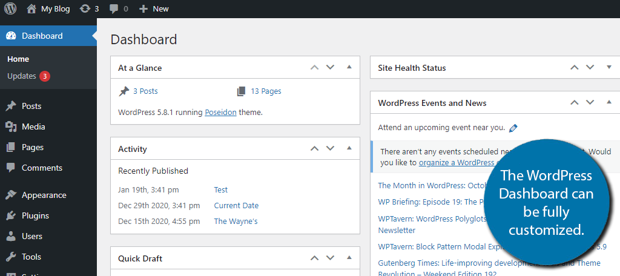Screen dimensions: 620x276
Task: Click the Dashboard gauge icon in sidebar
Action: point(11,36)
